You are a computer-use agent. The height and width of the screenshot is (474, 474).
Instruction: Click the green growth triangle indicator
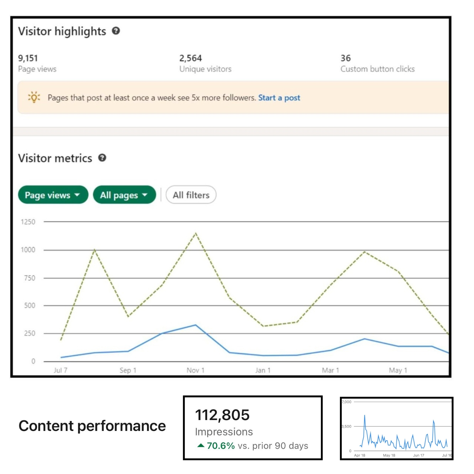[201, 445]
